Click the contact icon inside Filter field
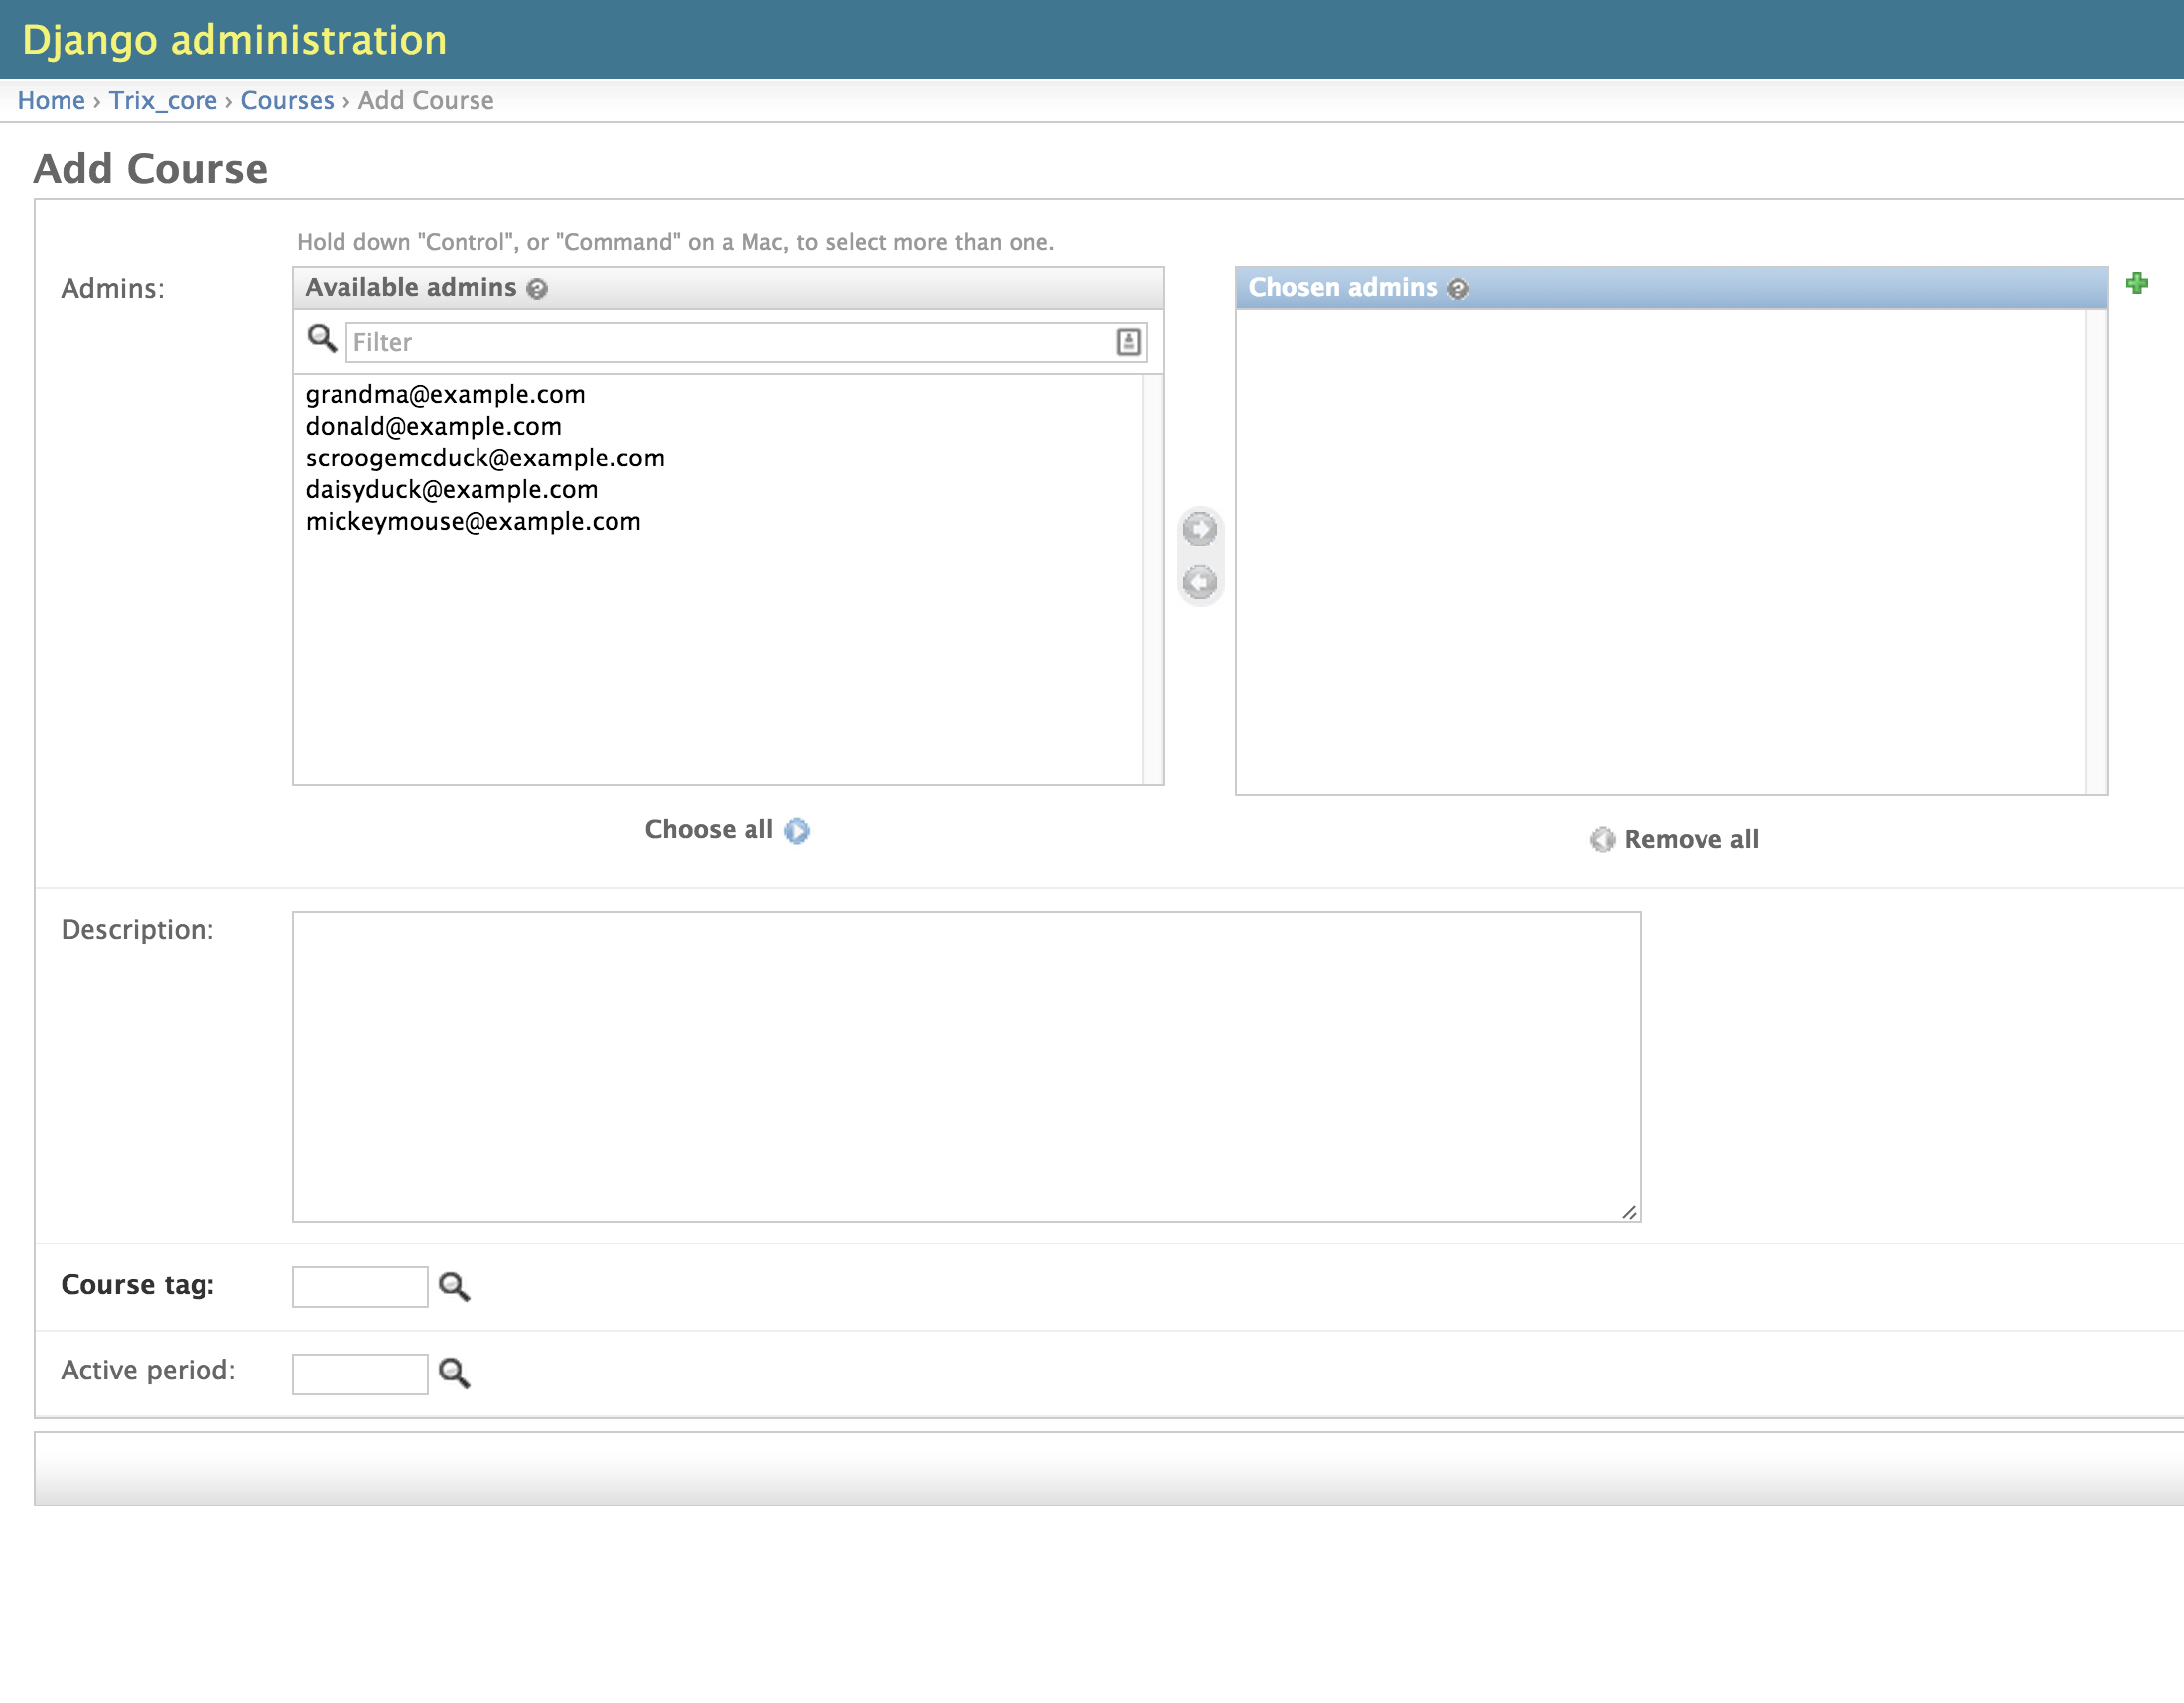Screen dimensions: 2184x1703 tap(1129, 342)
